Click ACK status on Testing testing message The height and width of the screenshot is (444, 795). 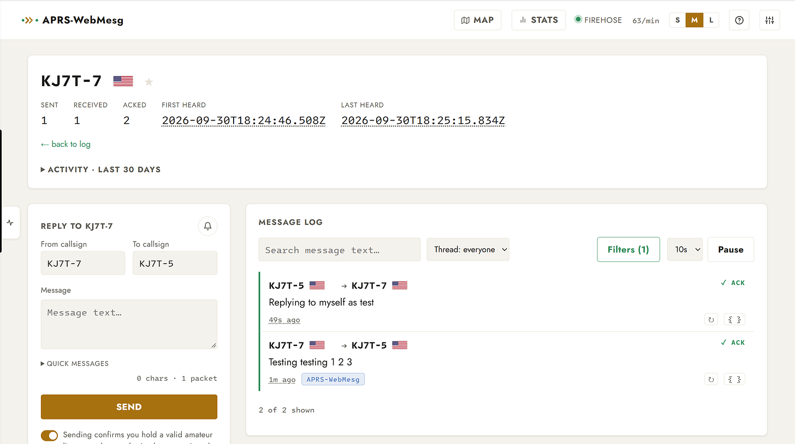coord(733,343)
